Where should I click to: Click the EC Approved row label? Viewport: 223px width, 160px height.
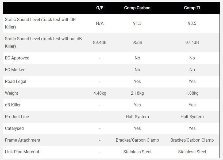coord(17,58)
